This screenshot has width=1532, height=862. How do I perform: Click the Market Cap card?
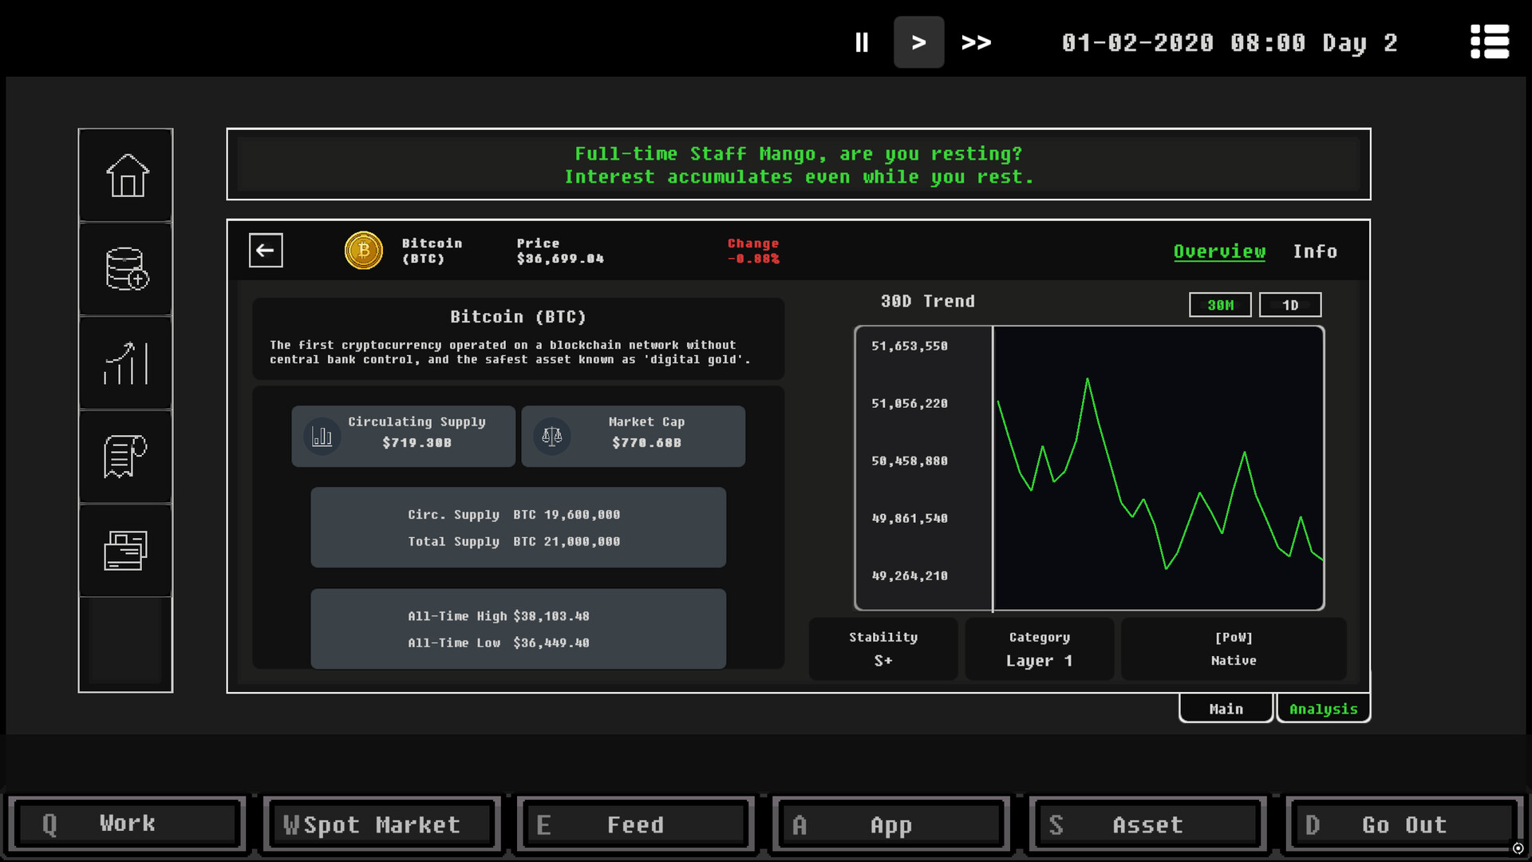point(633,436)
